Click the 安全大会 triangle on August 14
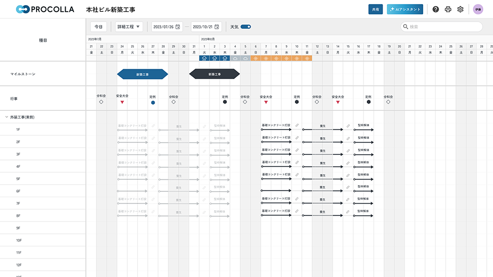 [338, 102]
